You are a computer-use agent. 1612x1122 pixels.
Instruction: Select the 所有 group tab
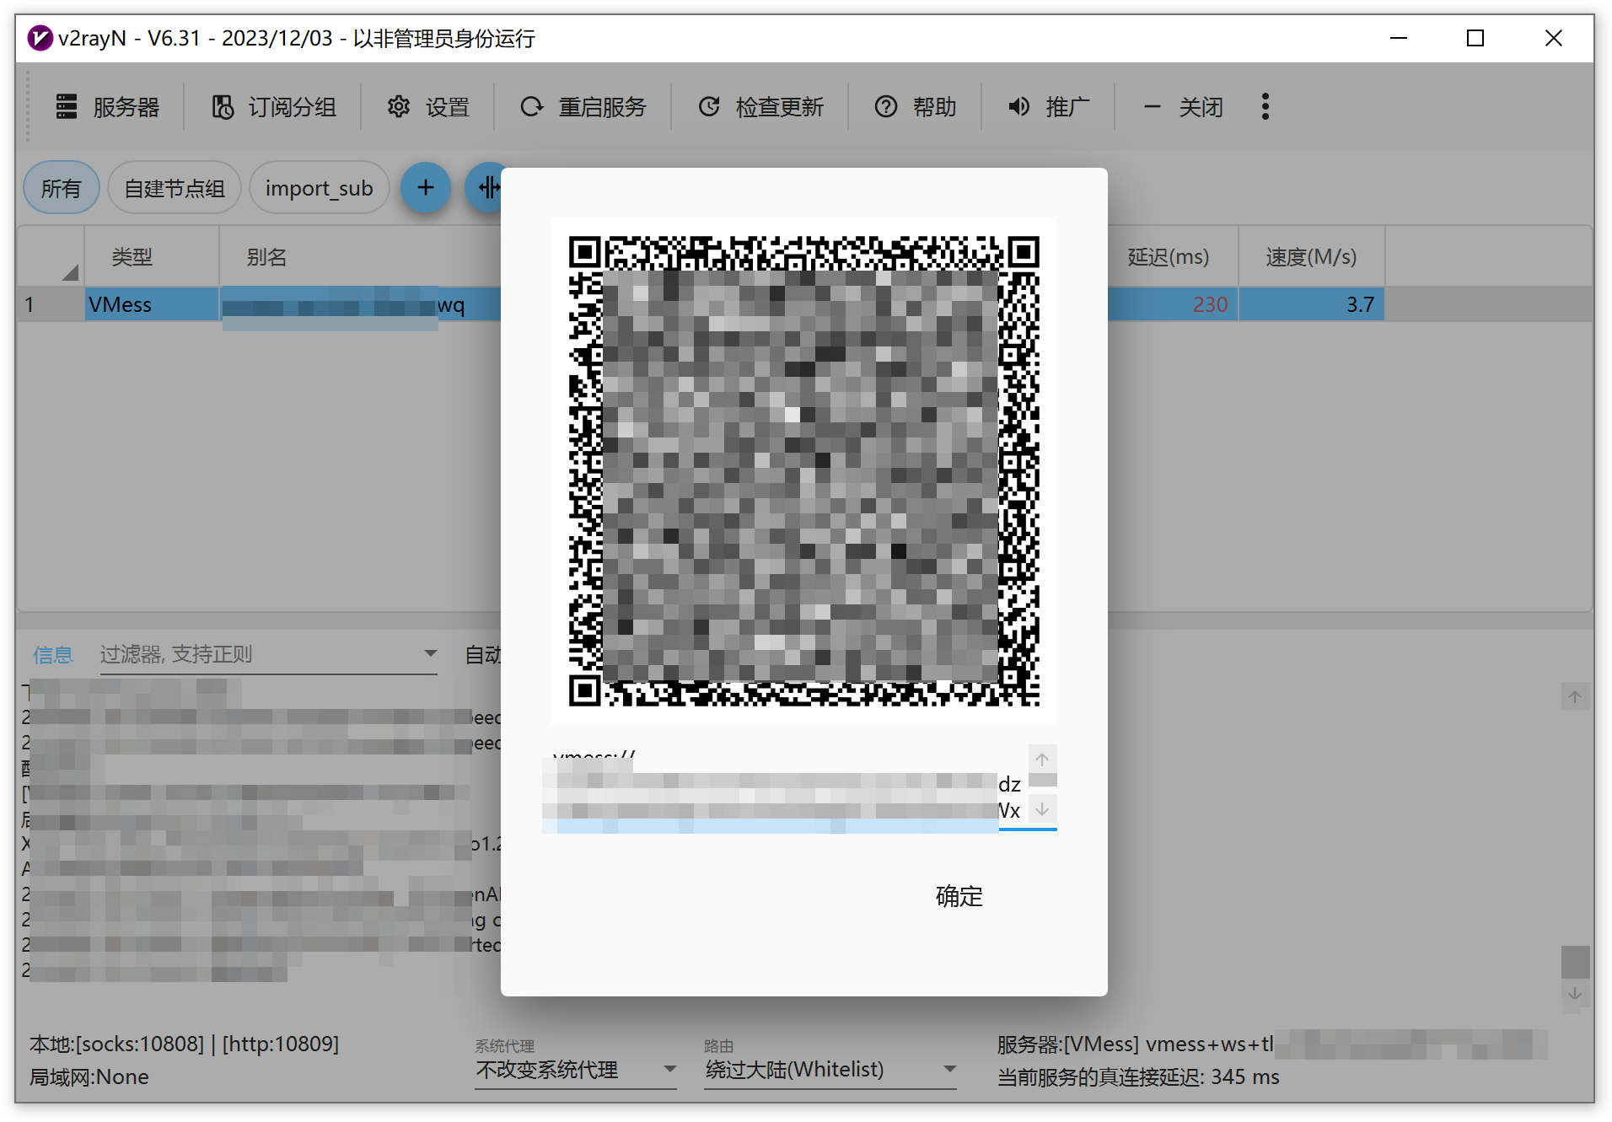tap(61, 188)
